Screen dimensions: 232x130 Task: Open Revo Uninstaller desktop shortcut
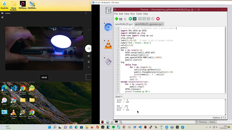coord(14,102)
